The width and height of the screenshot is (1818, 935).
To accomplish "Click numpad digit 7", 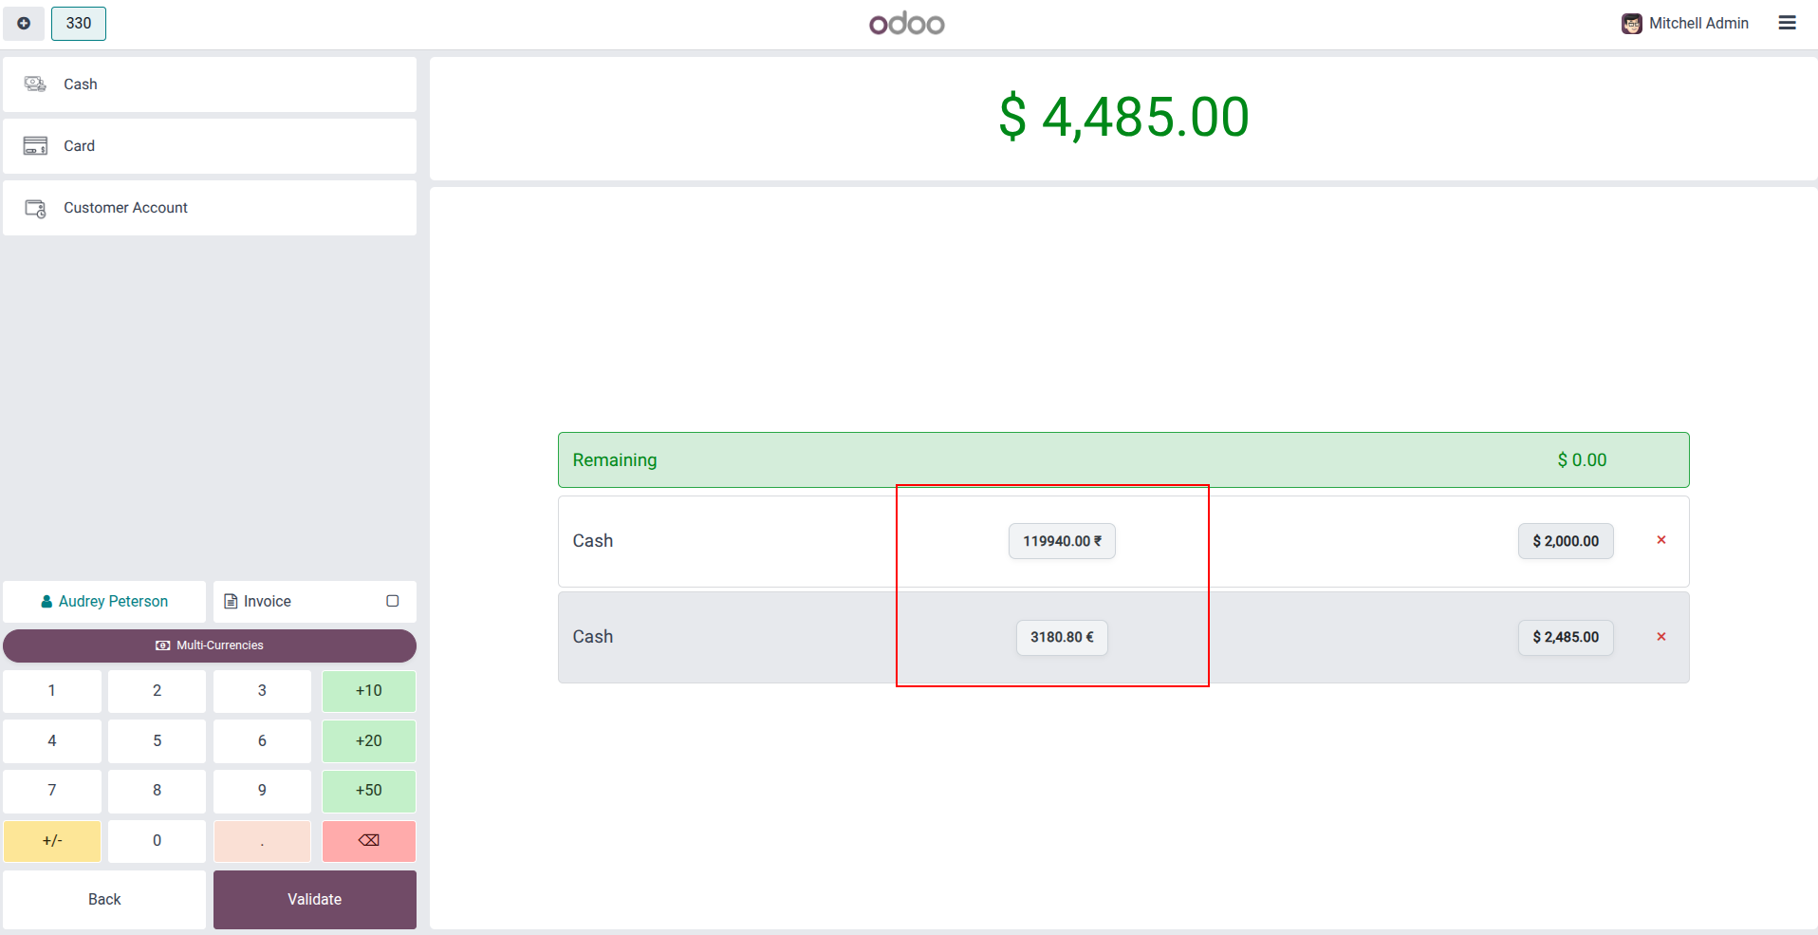I will pyautogui.click(x=52, y=791).
